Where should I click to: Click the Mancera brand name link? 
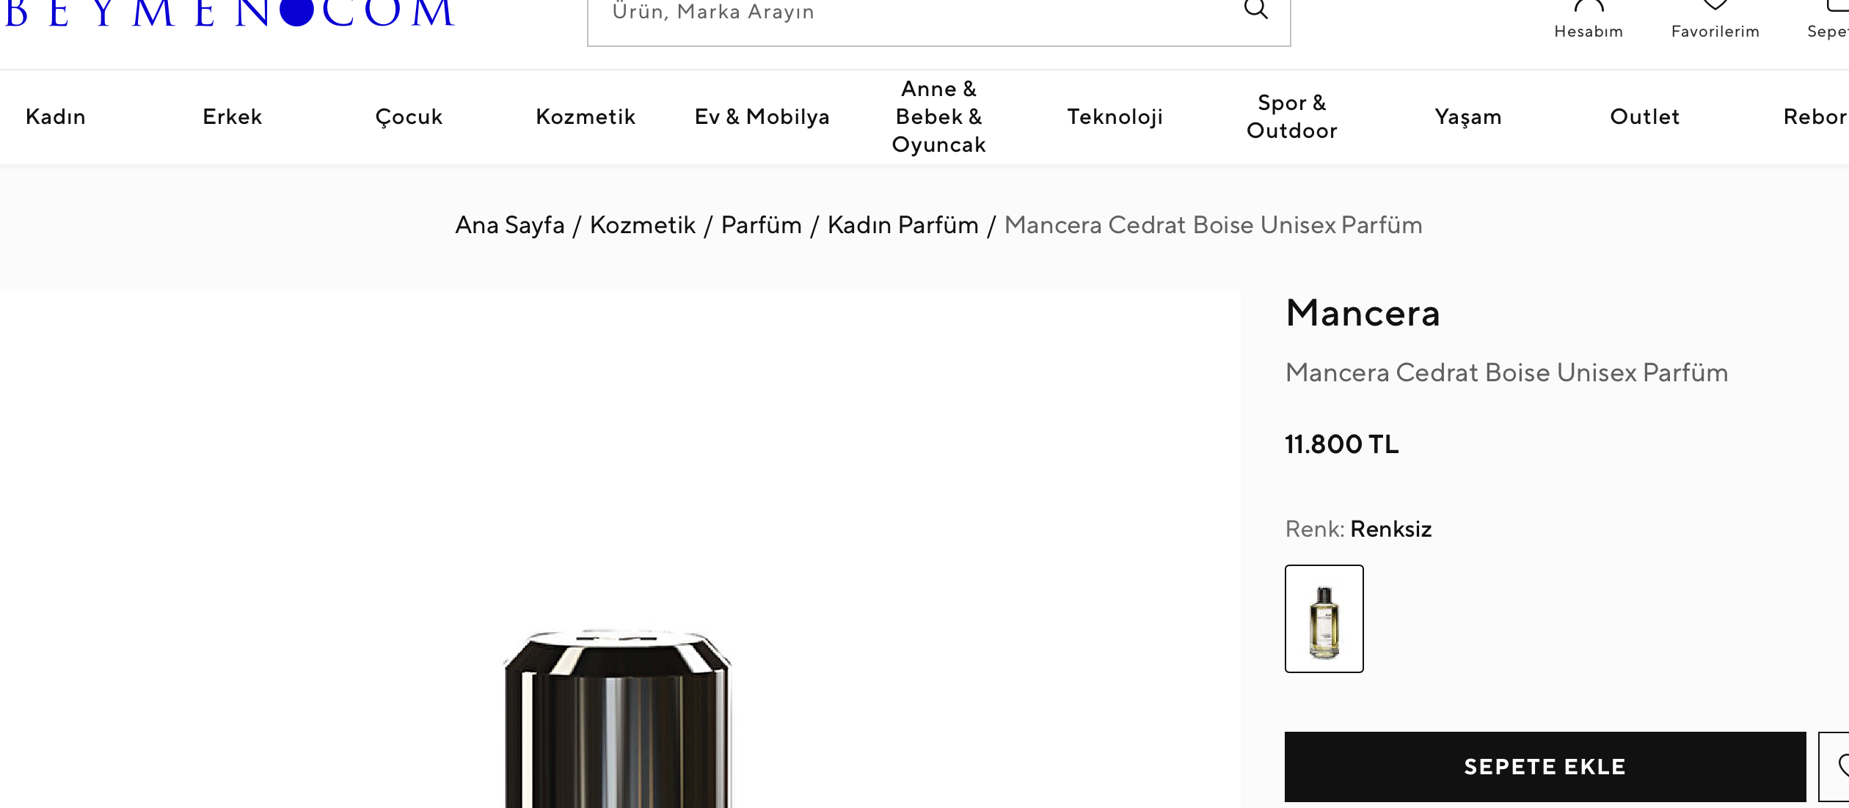pyautogui.click(x=1363, y=313)
